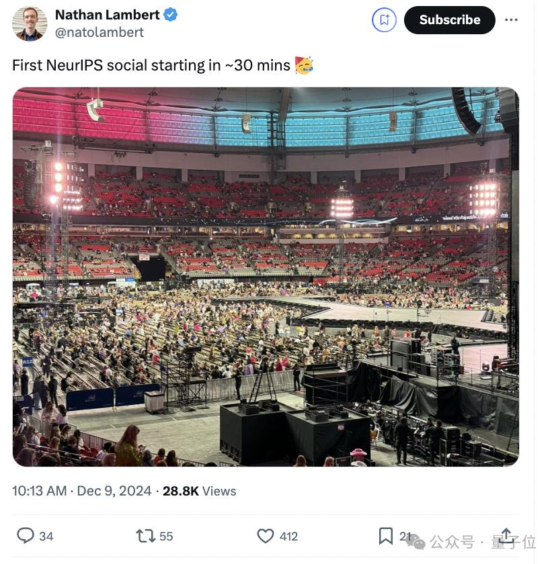Click the 55 reposts count
The height and width of the screenshot is (564, 554).
pyautogui.click(x=166, y=536)
